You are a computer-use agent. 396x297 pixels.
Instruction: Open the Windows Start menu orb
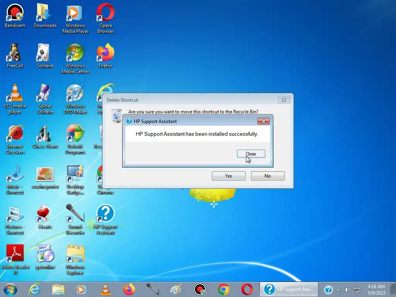[10, 289]
